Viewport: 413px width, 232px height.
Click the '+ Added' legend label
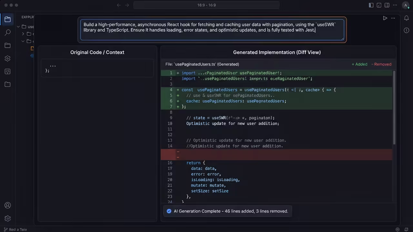pyautogui.click(x=359, y=64)
